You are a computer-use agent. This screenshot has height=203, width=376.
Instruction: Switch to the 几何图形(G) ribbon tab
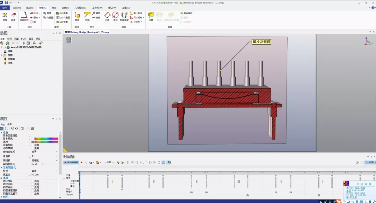point(80,8)
